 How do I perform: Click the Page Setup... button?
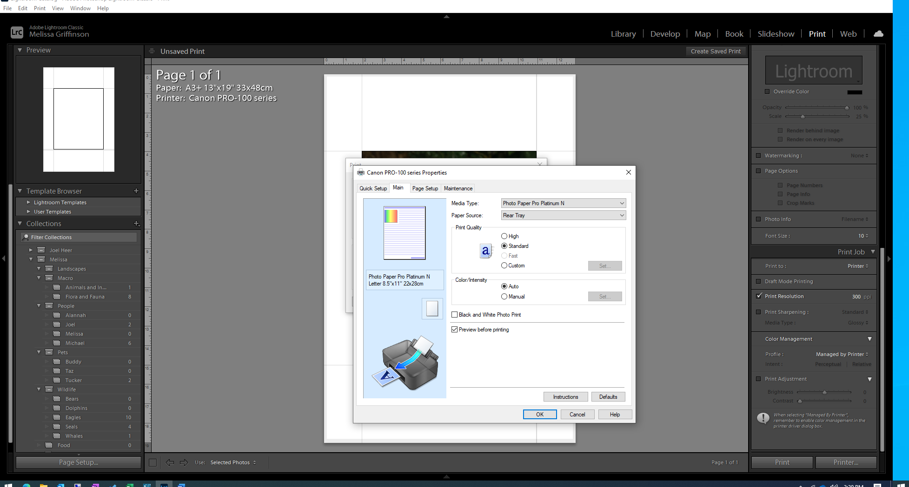click(79, 462)
